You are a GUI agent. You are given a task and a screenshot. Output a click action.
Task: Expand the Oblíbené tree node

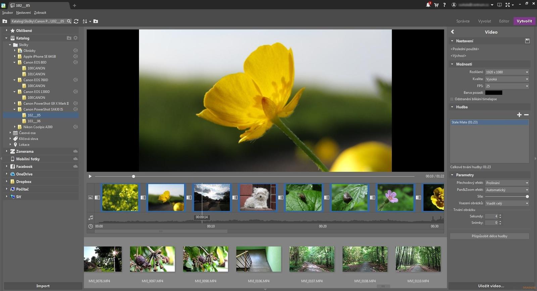6,30
